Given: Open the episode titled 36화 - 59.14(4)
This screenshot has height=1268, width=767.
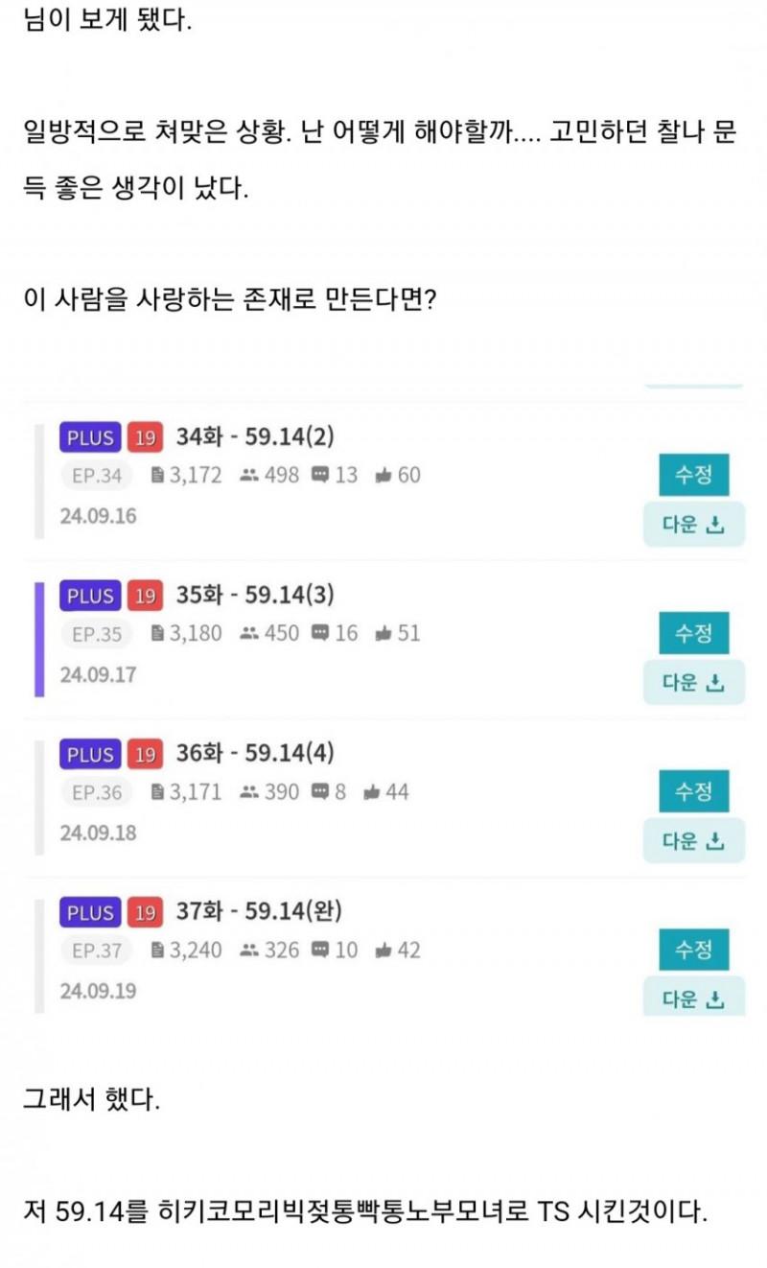Looking at the screenshot, I should point(254,754).
